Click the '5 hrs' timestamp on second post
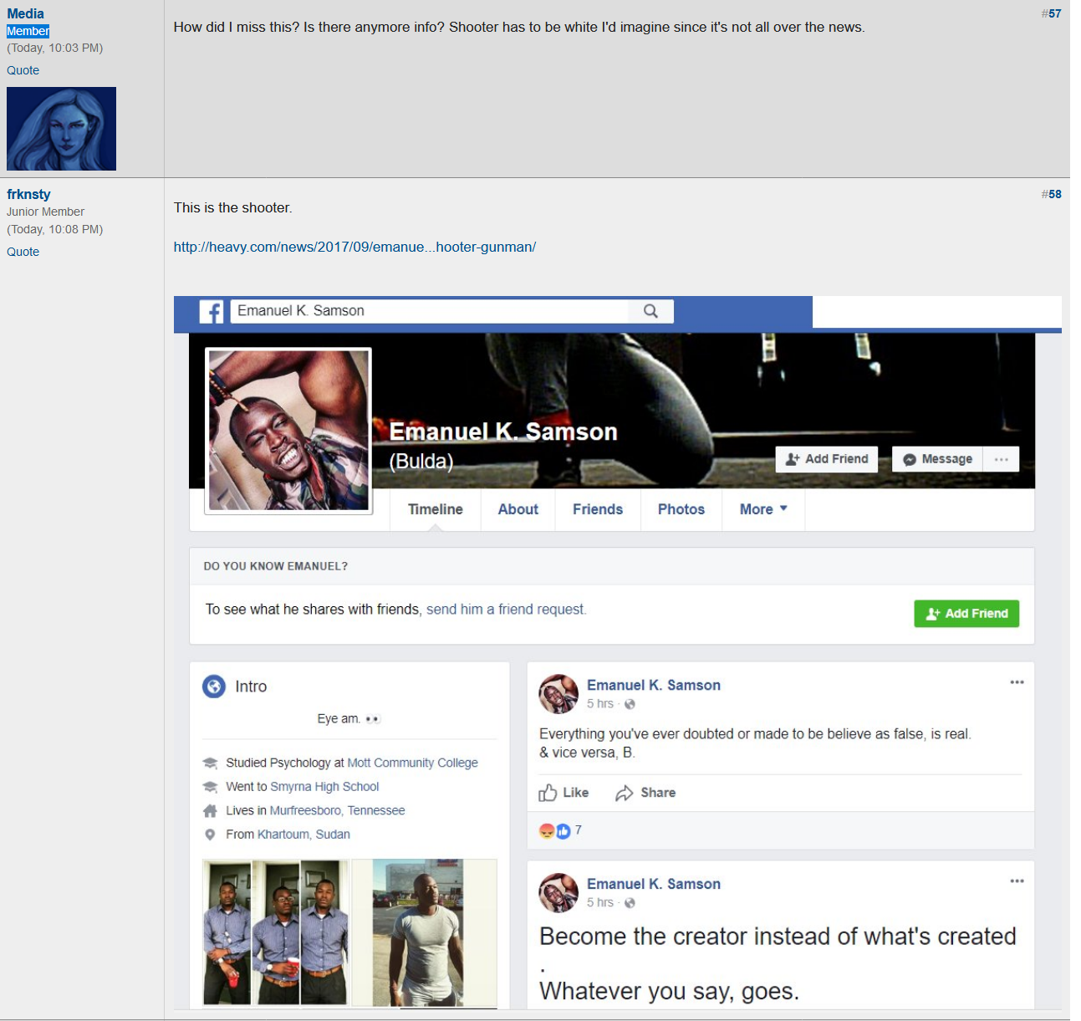Image resolution: width=1081 pixels, height=1021 pixels. 600,903
